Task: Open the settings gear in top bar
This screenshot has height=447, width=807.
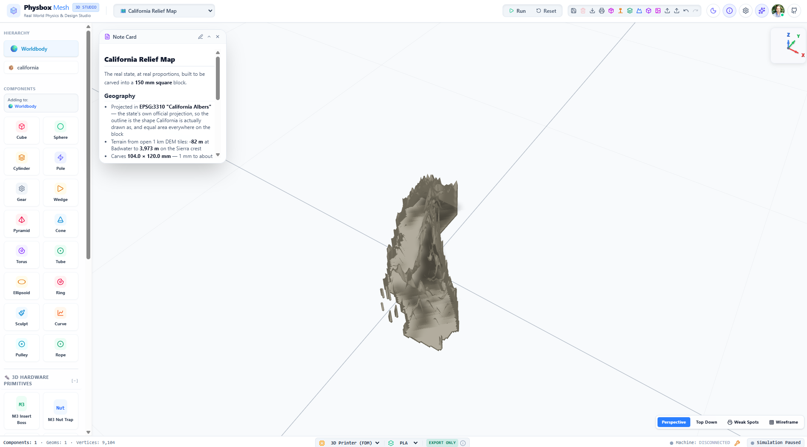Action: [746, 11]
